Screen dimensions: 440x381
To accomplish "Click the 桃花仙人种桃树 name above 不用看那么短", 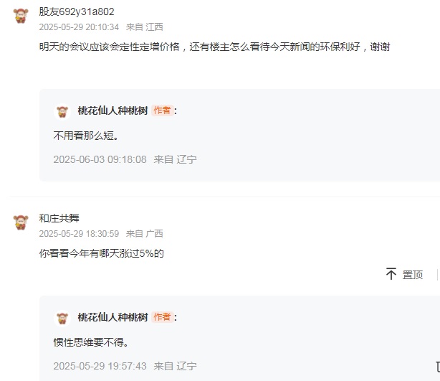I will pyautogui.click(x=113, y=110).
